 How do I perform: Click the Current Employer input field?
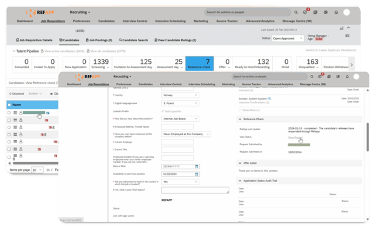pos(177,142)
